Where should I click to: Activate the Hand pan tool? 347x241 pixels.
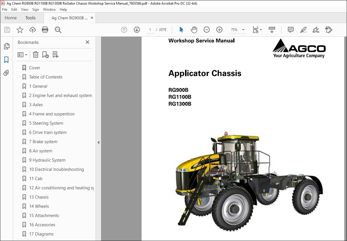click(x=194, y=30)
